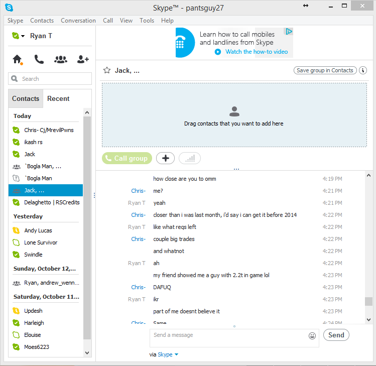Click the Send button

pos(336,335)
